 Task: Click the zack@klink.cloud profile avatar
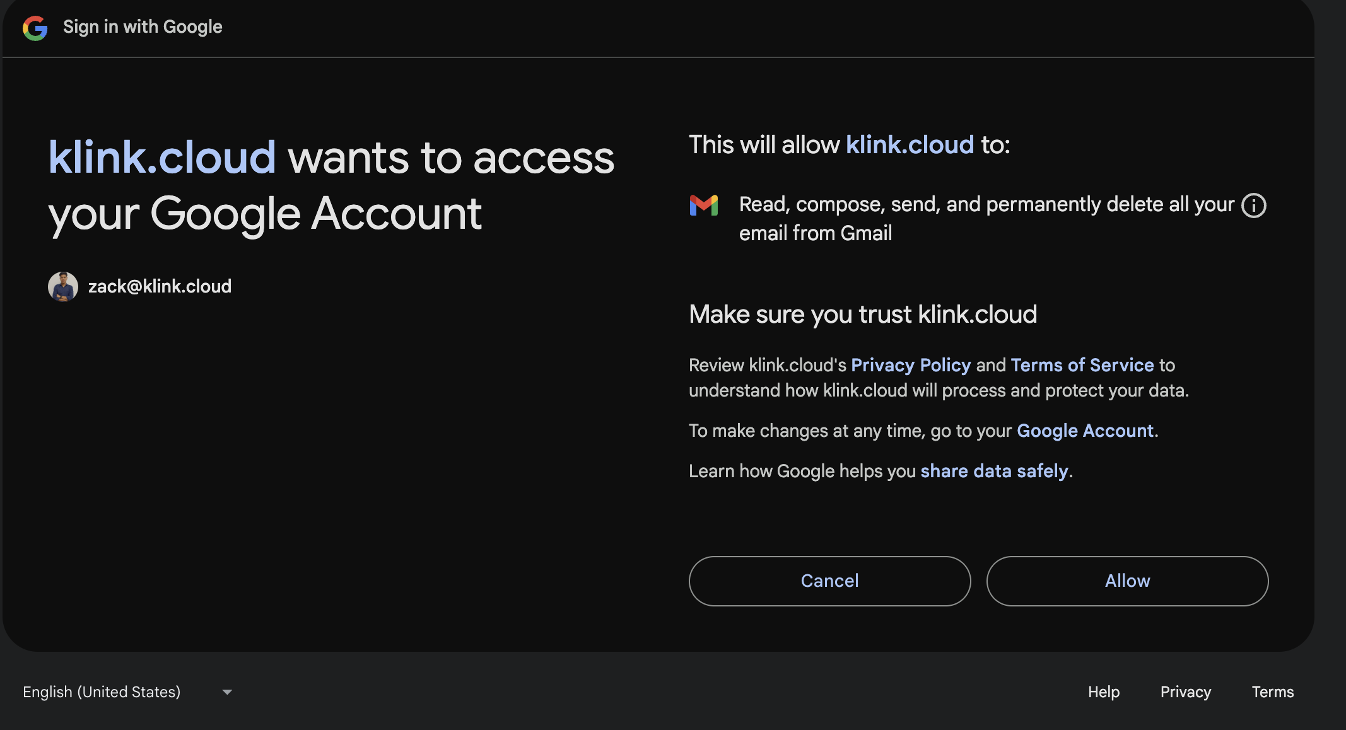63,287
